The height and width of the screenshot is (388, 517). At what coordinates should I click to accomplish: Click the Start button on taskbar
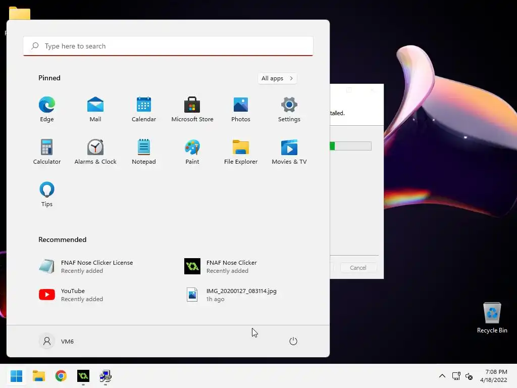pos(16,376)
